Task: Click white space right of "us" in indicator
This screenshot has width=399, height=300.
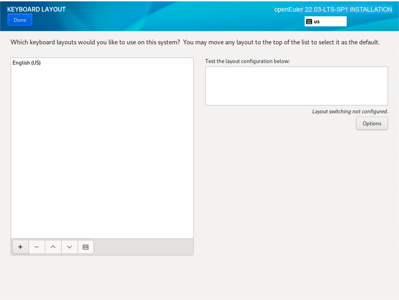Action: pyautogui.click(x=333, y=21)
